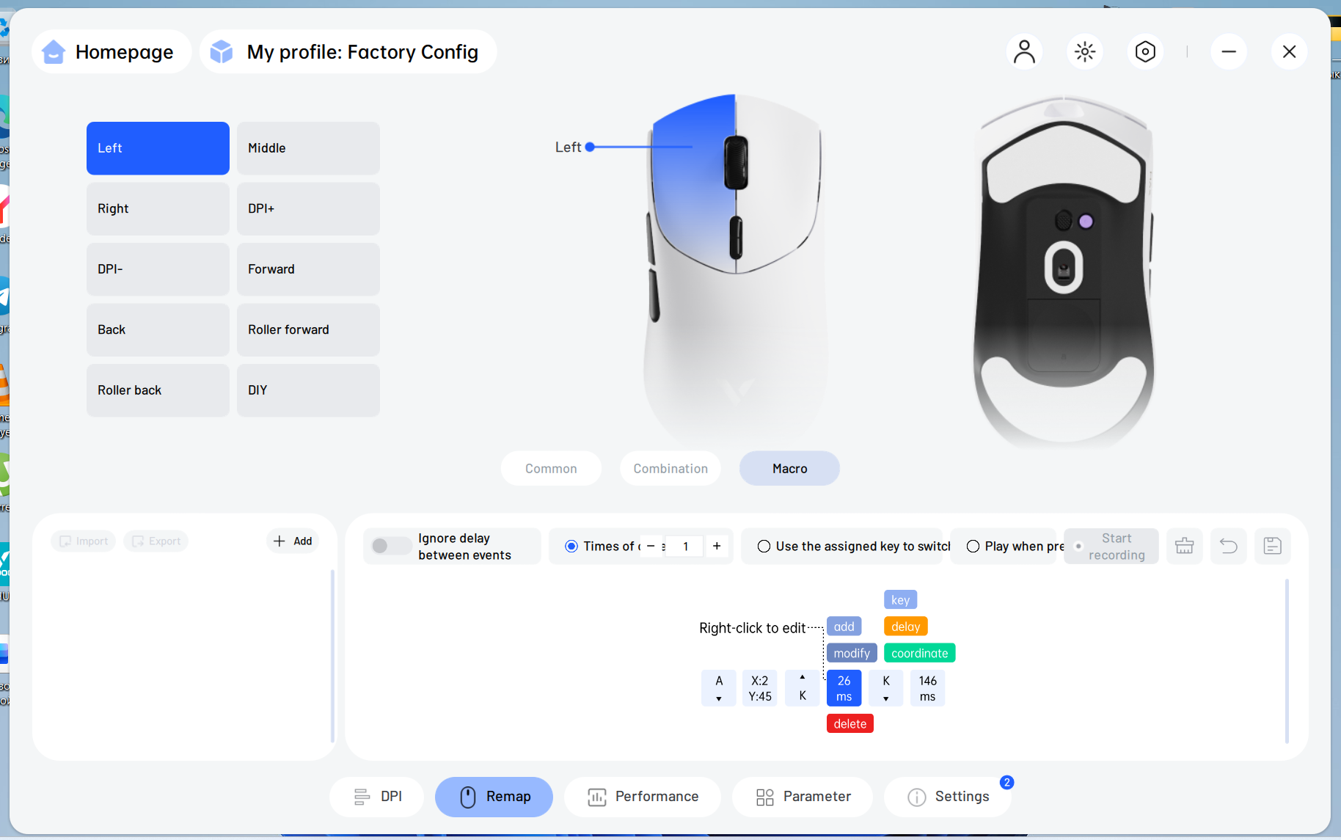The image size is (1341, 840).
Task: Select the Middle button mapping
Action: click(308, 148)
